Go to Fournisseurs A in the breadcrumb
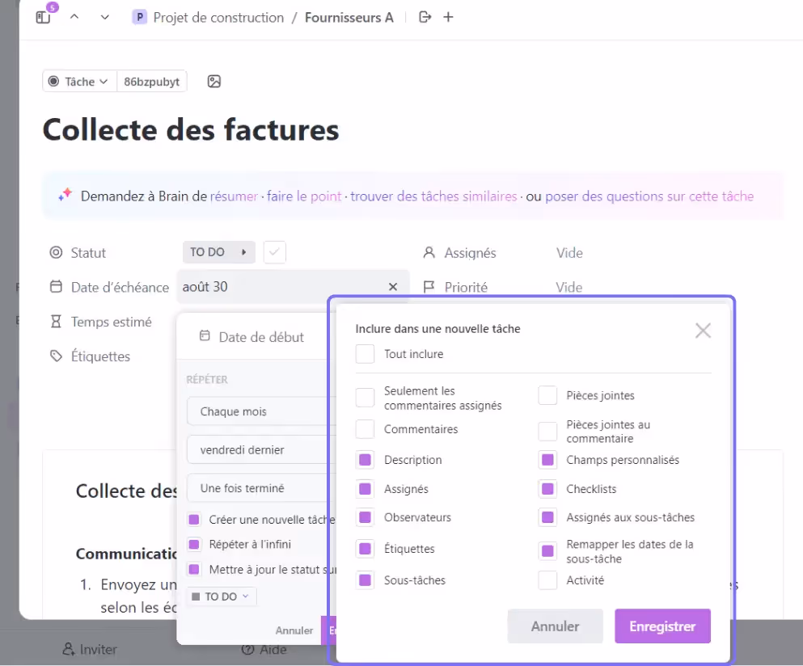Screen dimensions: 803x666 click(349, 17)
